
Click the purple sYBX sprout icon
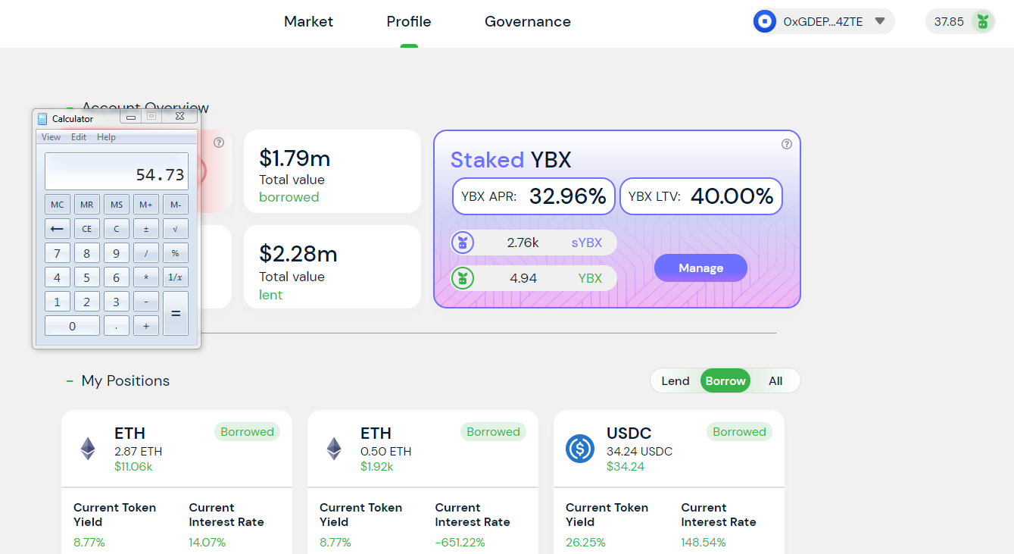(x=463, y=243)
